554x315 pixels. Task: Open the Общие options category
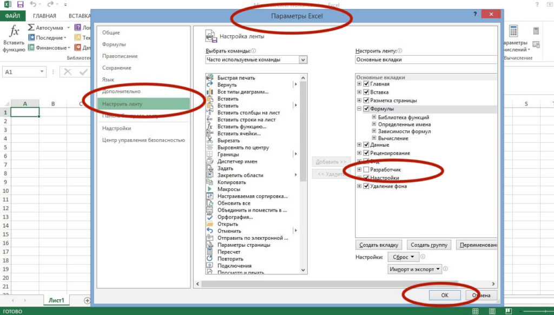(x=111, y=32)
